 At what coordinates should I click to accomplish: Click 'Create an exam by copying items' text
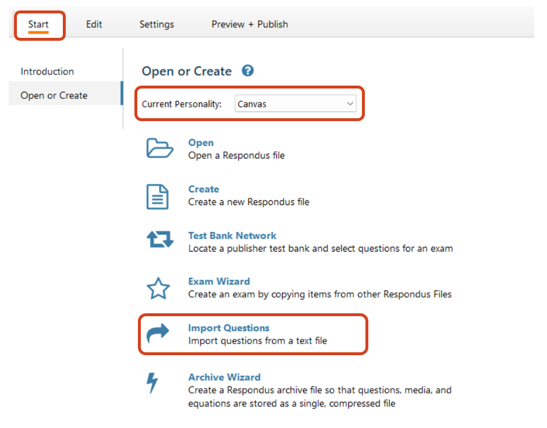pyautogui.click(x=320, y=294)
